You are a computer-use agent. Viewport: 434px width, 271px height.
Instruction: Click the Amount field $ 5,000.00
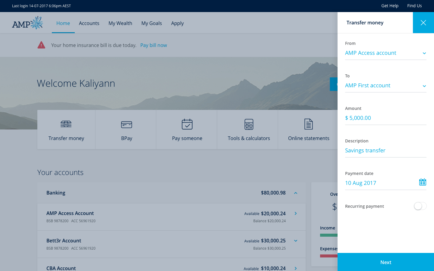click(386, 118)
